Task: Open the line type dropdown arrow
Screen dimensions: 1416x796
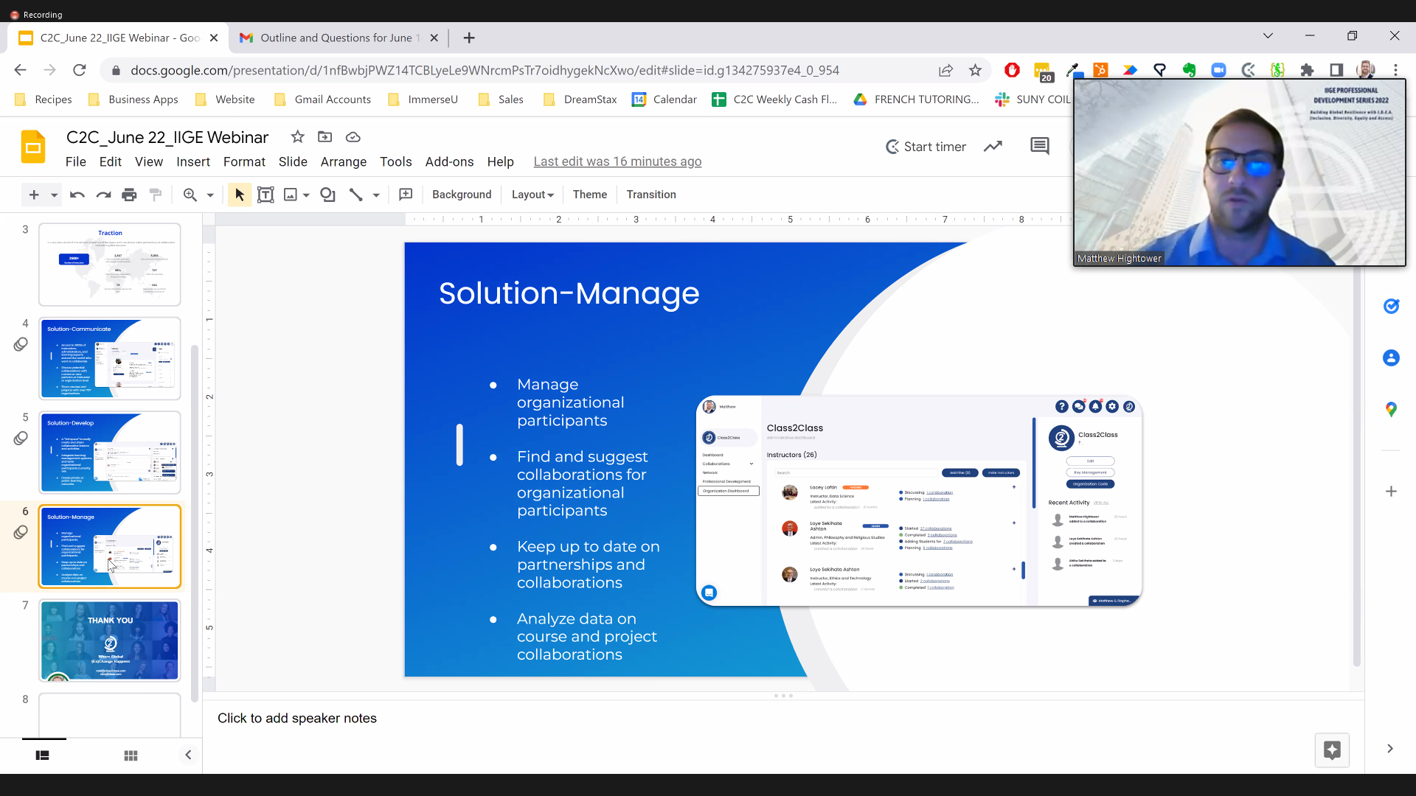Action: pos(376,195)
